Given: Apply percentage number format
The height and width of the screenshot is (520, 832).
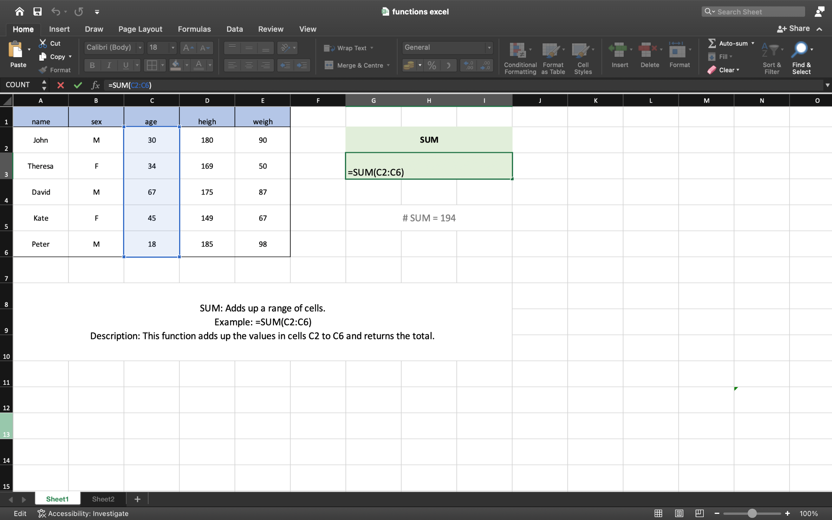Looking at the screenshot, I should tap(431, 65).
